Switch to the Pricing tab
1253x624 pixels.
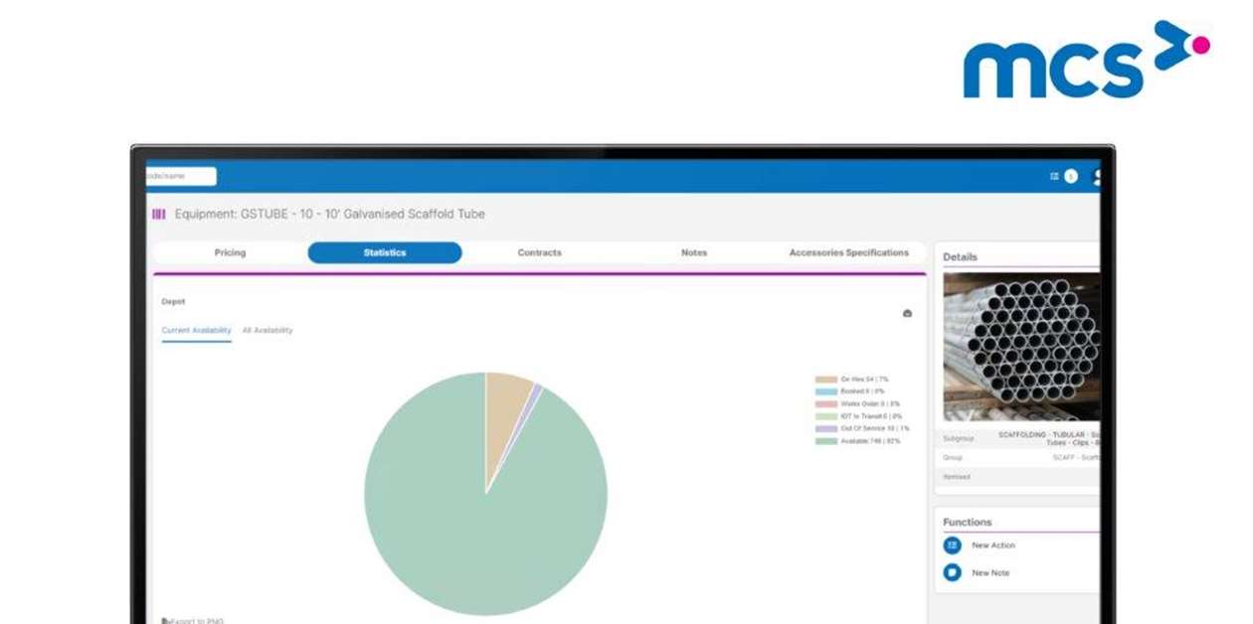(230, 252)
